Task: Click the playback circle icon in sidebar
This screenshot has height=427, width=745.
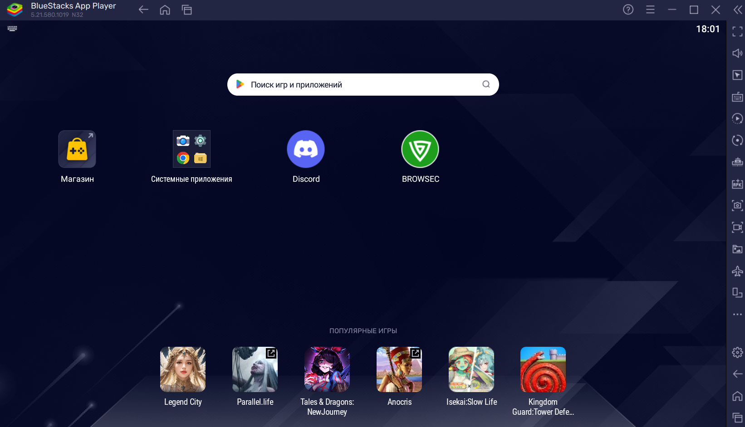Action: click(738, 118)
